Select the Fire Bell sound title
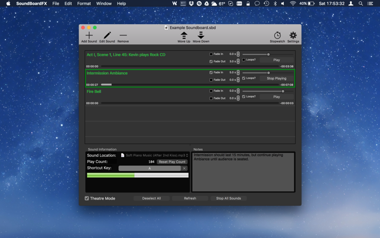 click(x=94, y=92)
